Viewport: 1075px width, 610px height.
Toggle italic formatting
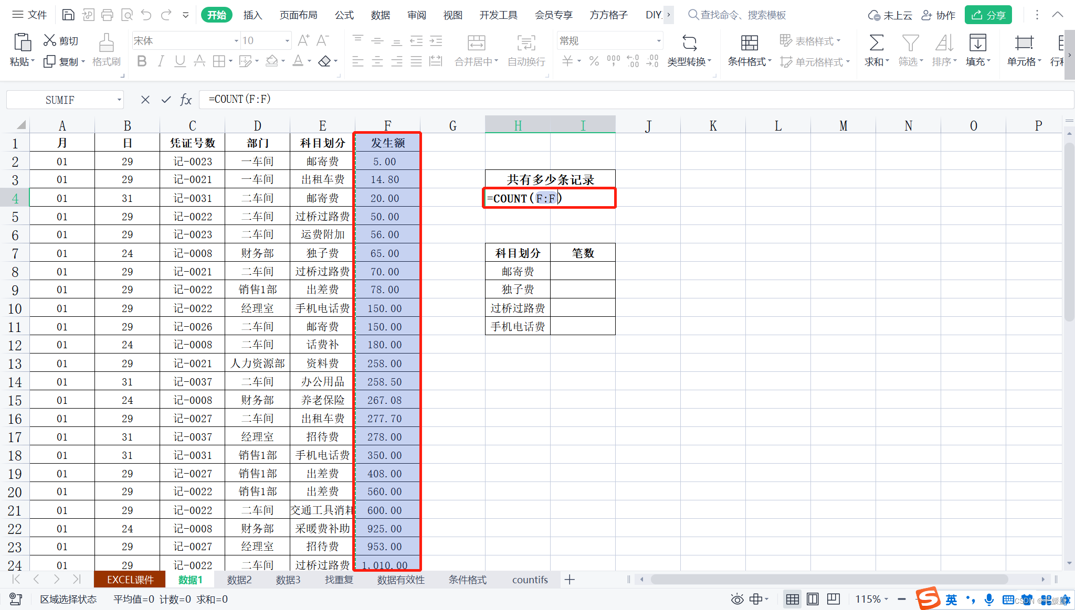pos(161,61)
